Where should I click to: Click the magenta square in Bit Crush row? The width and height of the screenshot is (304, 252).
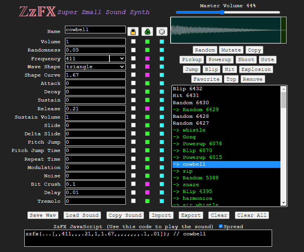pyautogui.click(x=147, y=184)
